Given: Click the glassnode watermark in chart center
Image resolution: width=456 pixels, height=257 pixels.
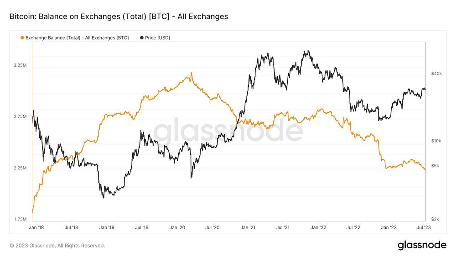Looking at the screenshot, I should [x=228, y=131].
